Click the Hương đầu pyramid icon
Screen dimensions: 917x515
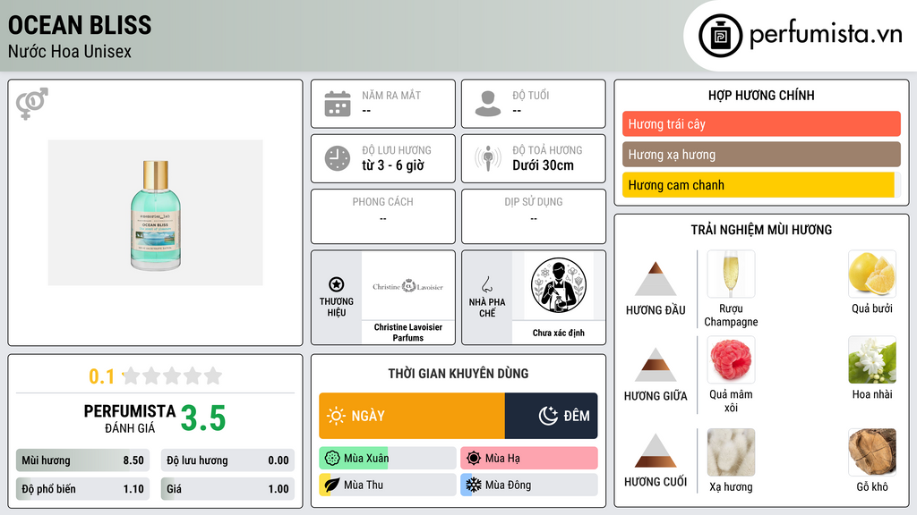pos(656,279)
